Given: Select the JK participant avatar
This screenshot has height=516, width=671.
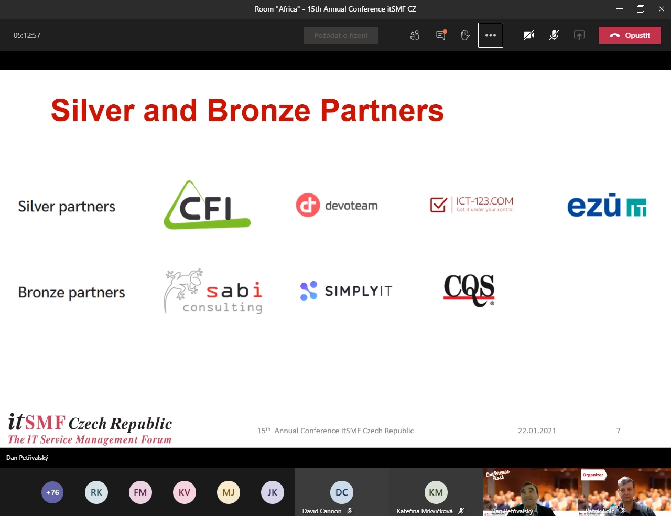Looking at the screenshot, I should coord(273,492).
